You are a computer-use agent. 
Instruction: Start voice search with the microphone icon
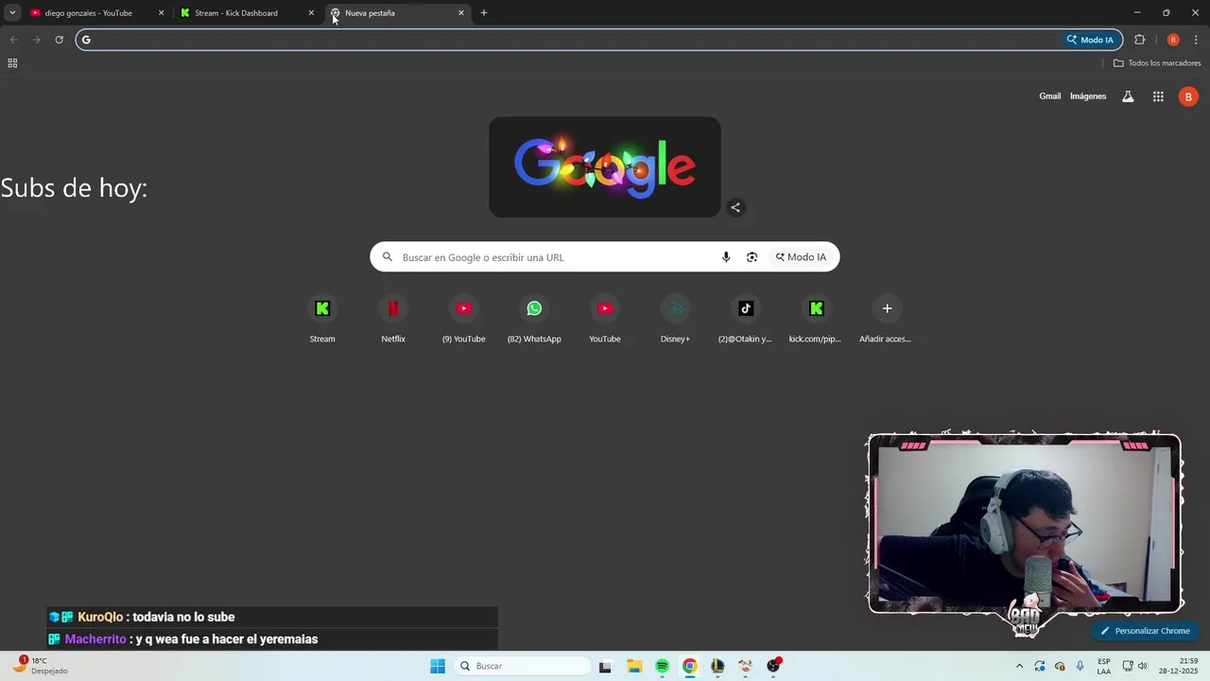[726, 257]
